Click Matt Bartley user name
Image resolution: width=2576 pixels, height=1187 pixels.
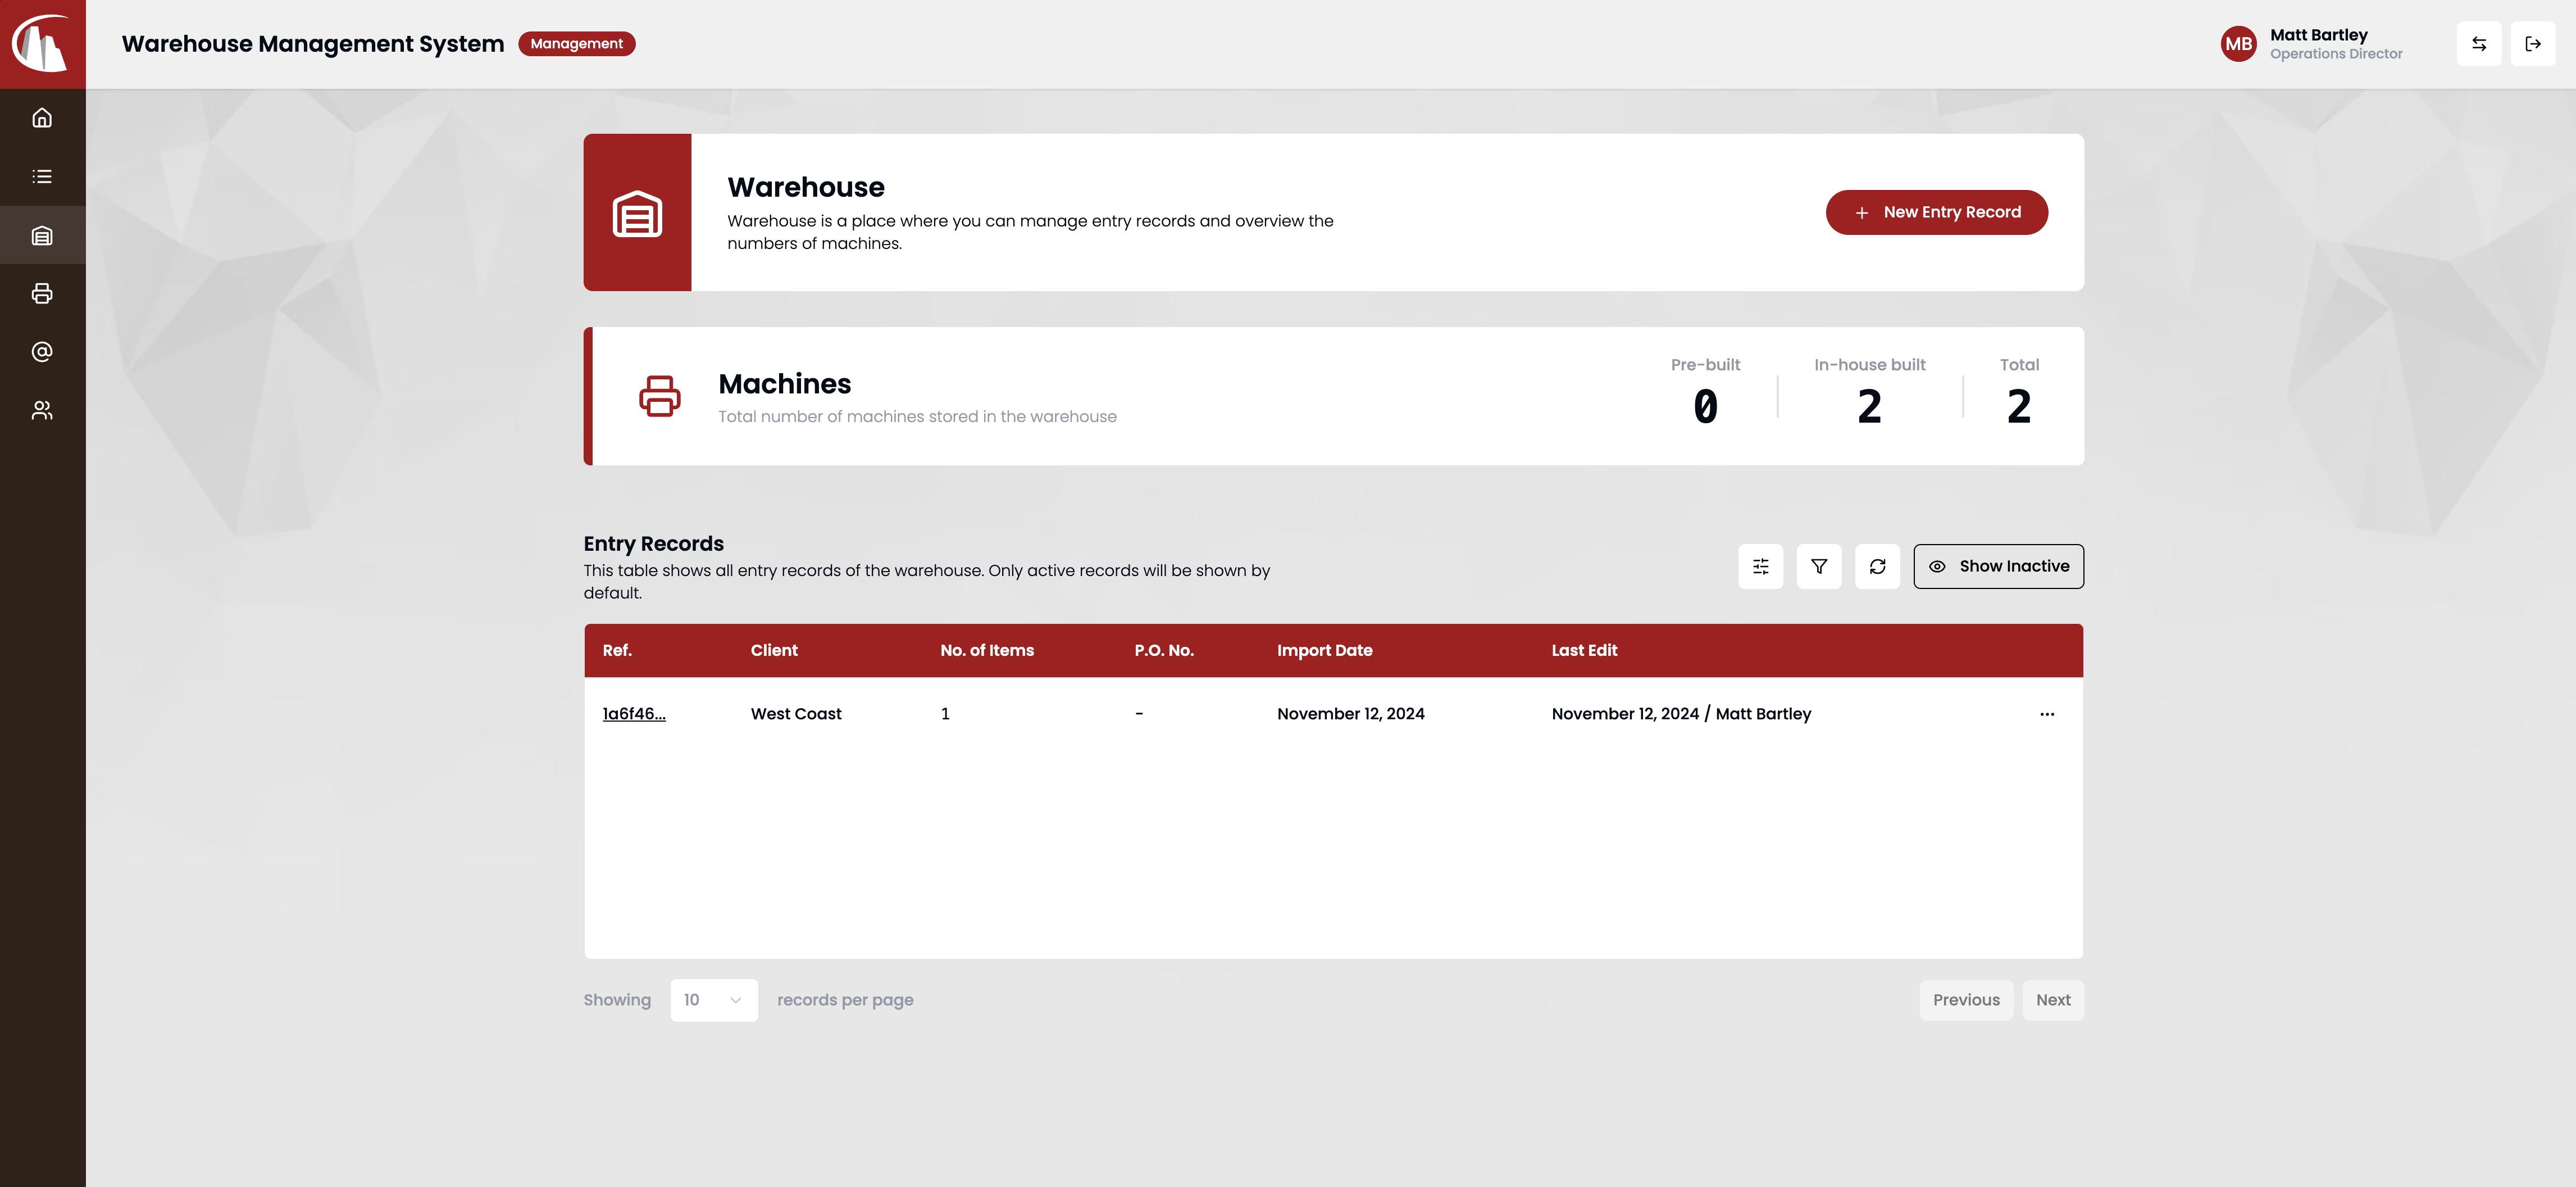(2318, 35)
